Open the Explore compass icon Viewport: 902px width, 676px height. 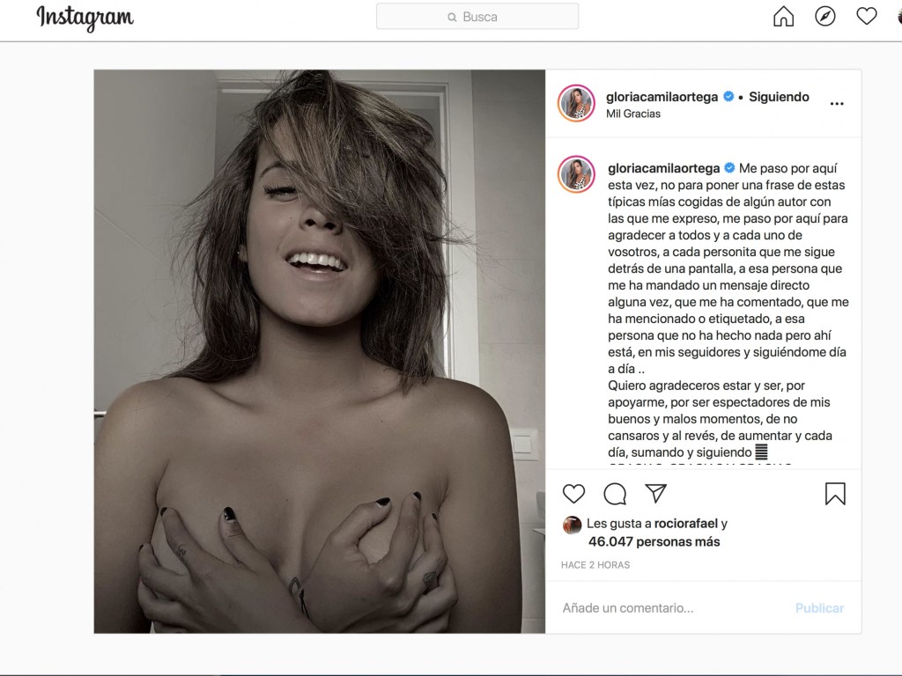(x=824, y=17)
